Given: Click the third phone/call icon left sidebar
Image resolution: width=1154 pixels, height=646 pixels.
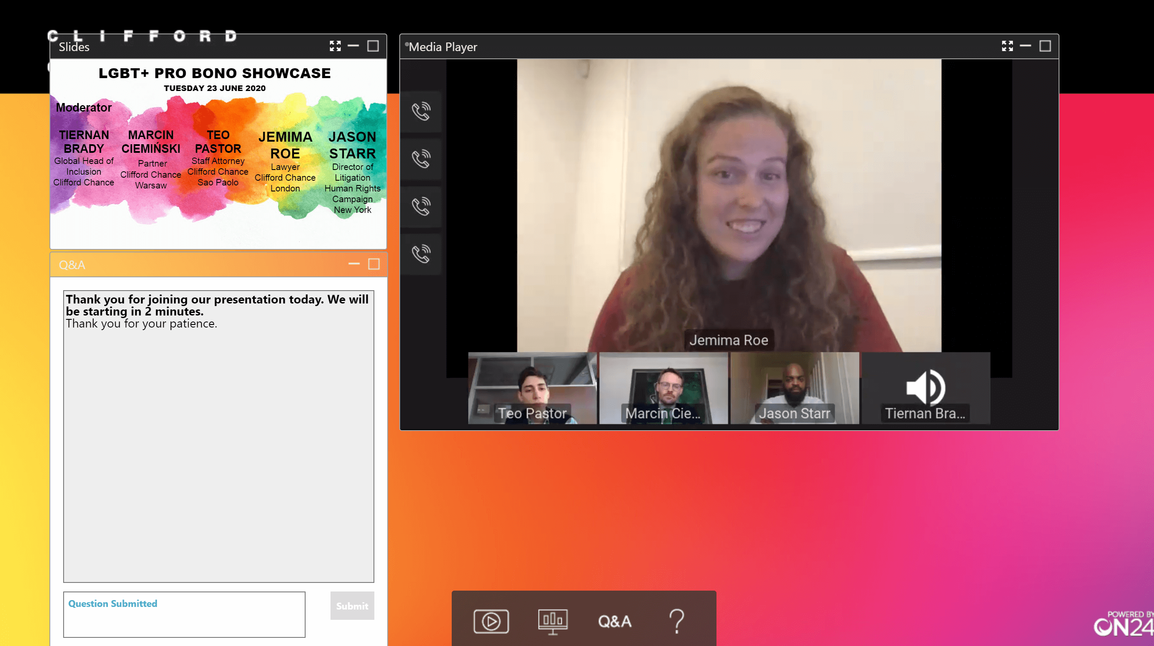Looking at the screenshot, I should point(421,206).
